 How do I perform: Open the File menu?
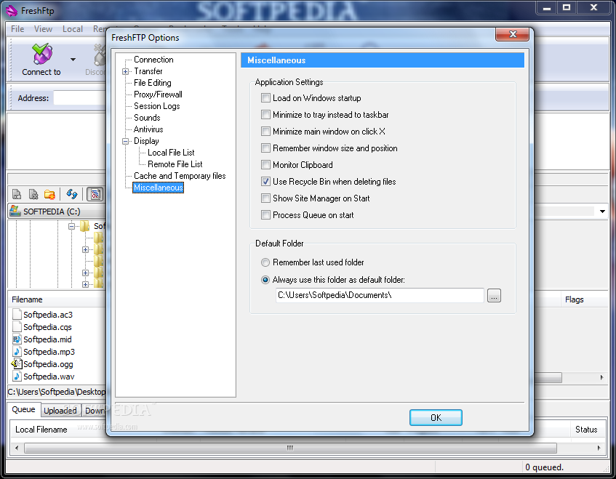click(17, 28)
